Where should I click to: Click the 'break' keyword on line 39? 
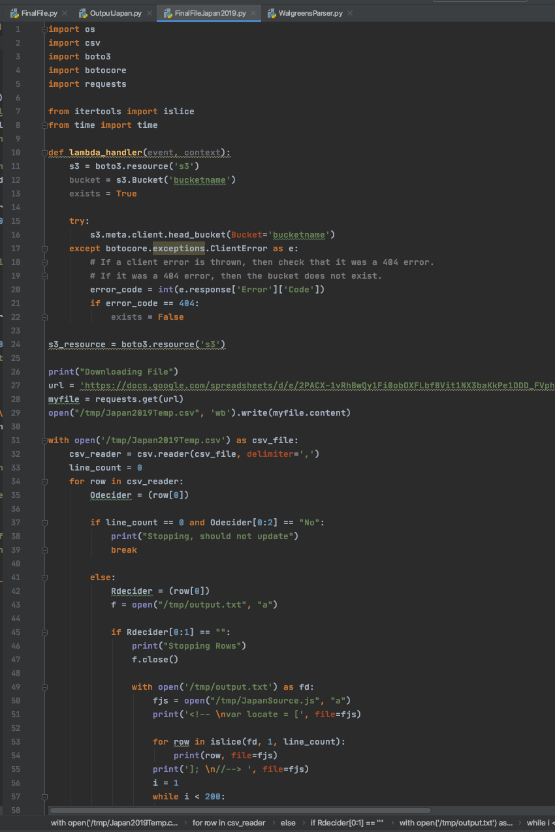click(124, 550)
